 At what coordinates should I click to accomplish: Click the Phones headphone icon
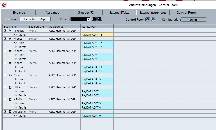[x=10, y=75]
